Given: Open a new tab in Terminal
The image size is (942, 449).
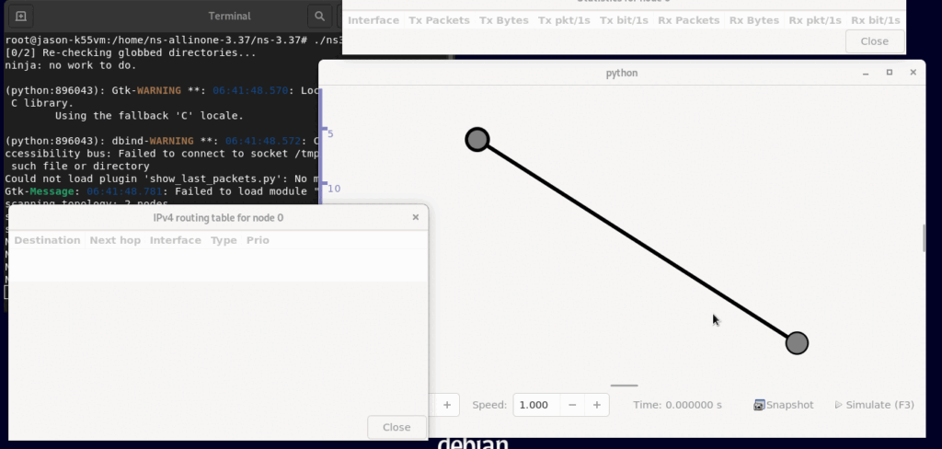Looking at the screenshot, I should (21, 17).
